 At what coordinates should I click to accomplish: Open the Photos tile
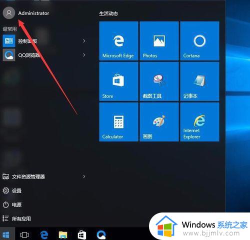pos(159,41)
